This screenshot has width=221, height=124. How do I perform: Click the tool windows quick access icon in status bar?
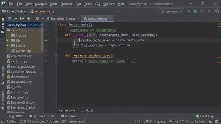click(x=3, y=121)
